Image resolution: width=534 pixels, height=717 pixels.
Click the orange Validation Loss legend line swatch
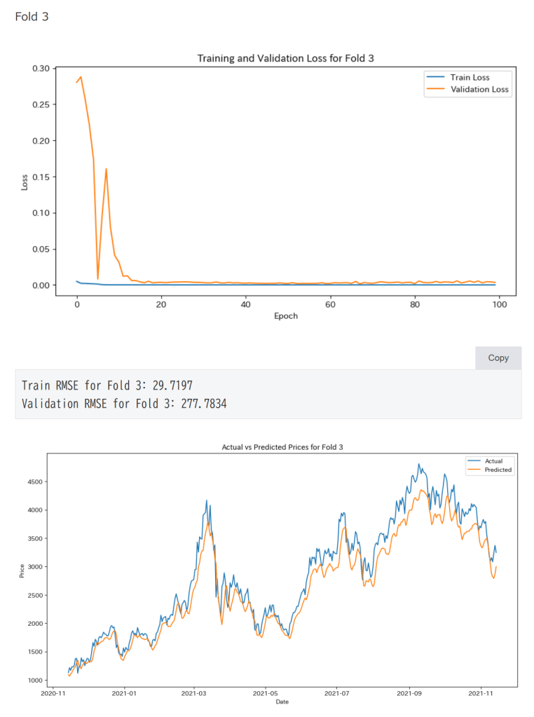point(434,90)
